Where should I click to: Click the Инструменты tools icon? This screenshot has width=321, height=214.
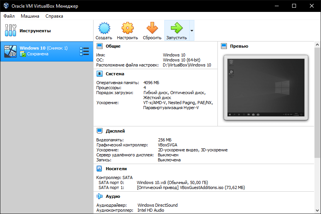click(11, 31)
